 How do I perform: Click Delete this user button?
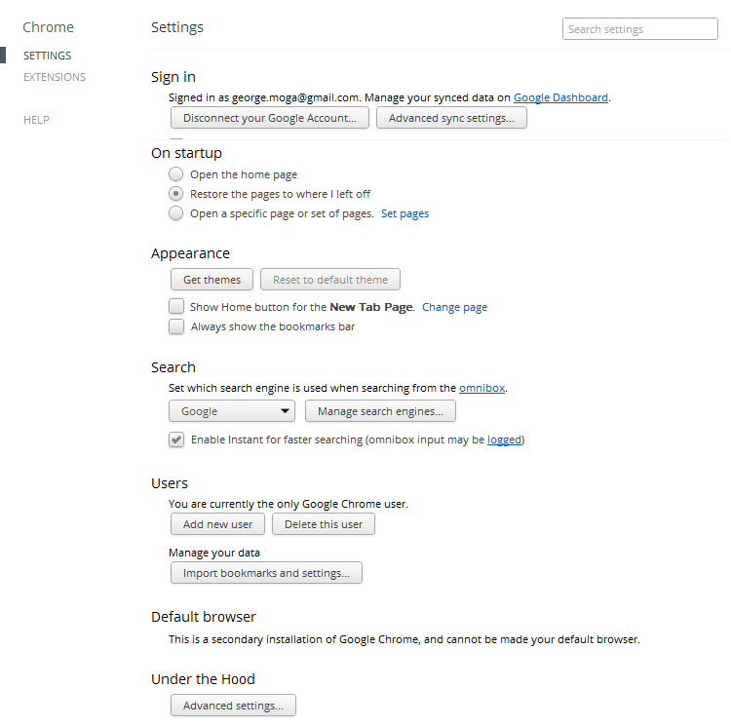[324, 524]
